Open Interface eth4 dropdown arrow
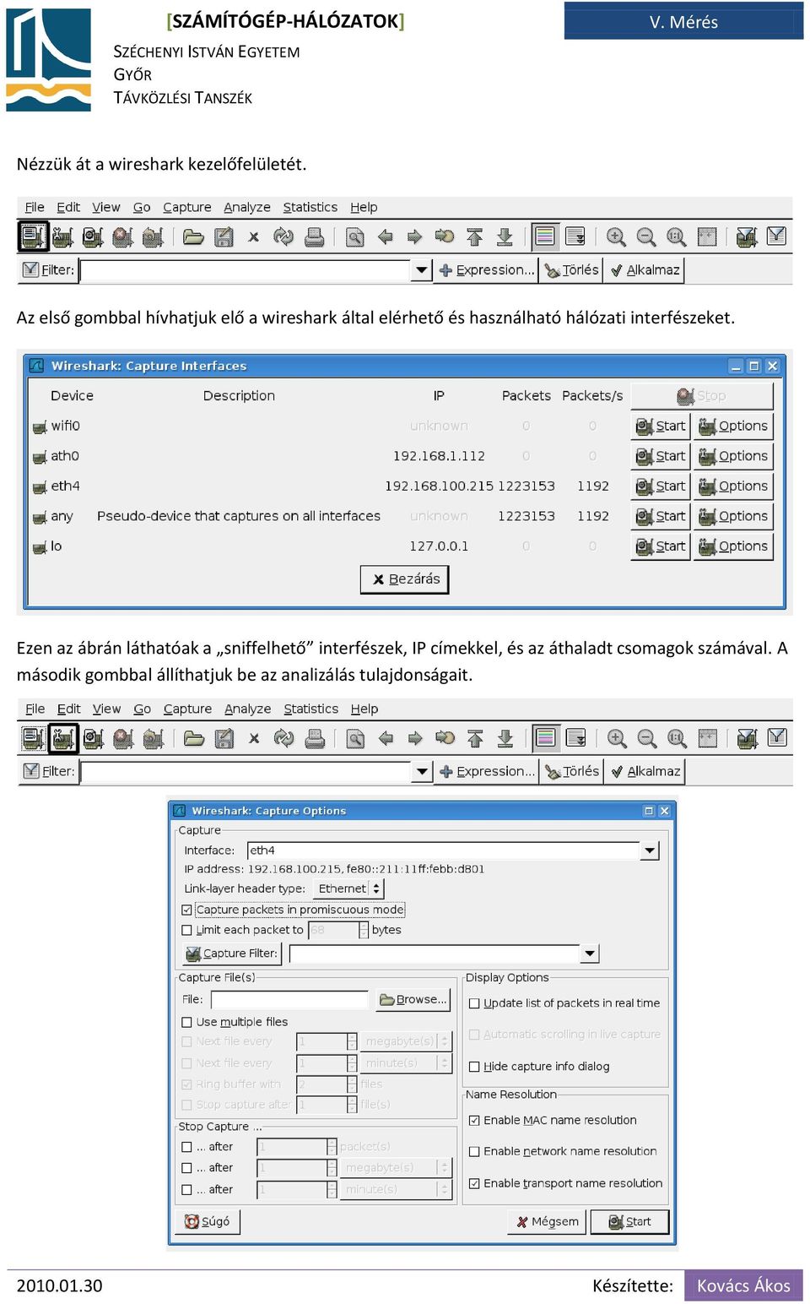Viewport: 810px width, 1304px height. [650, 850]
